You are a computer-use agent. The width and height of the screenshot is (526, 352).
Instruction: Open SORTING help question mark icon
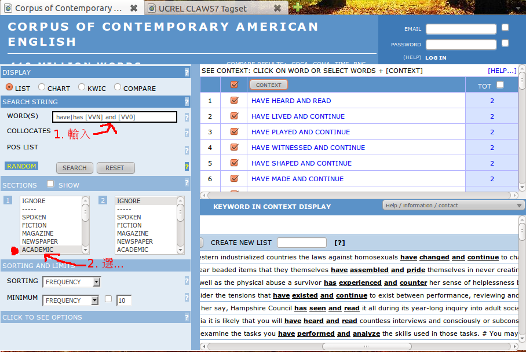coord(187,281)
